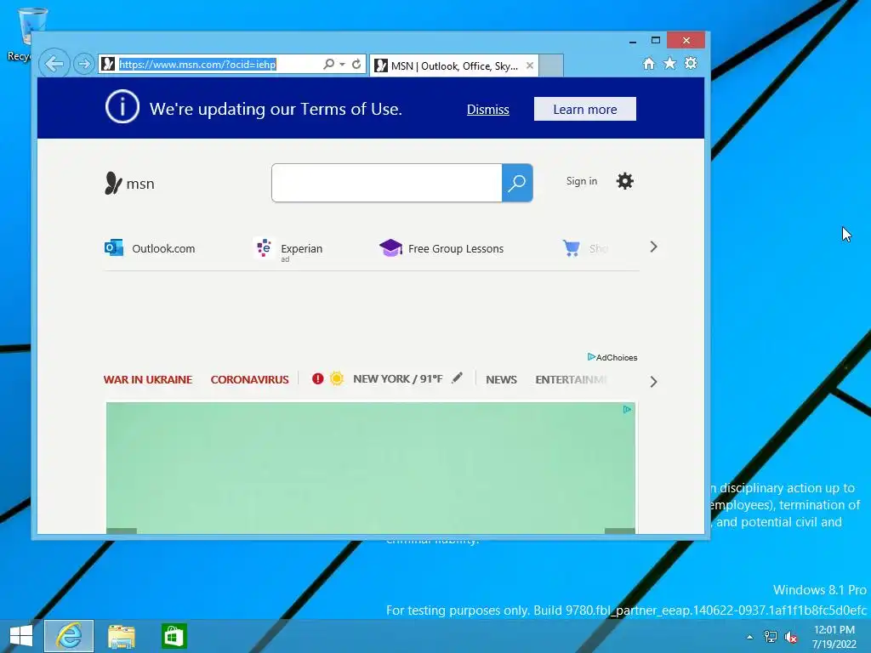Click the MSN favicon in the address bar
This screenshot has width=871, height=653.
[x=108, y=64]
